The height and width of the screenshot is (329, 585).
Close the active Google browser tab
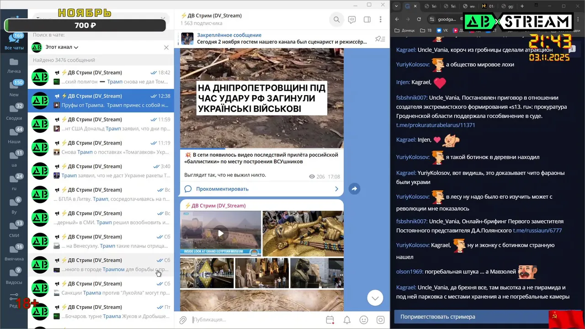click(x=415, y=6)
